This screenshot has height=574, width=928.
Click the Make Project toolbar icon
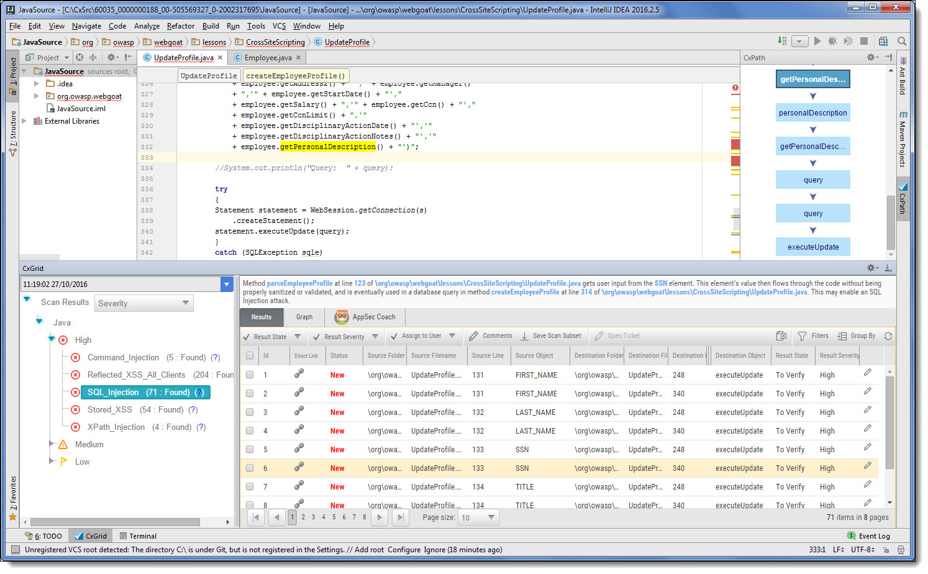pyautogui.click(x=782, y=41)
